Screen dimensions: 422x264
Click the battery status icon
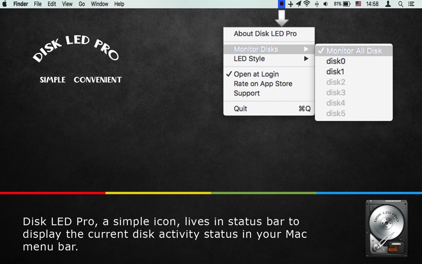click(346, 4)
